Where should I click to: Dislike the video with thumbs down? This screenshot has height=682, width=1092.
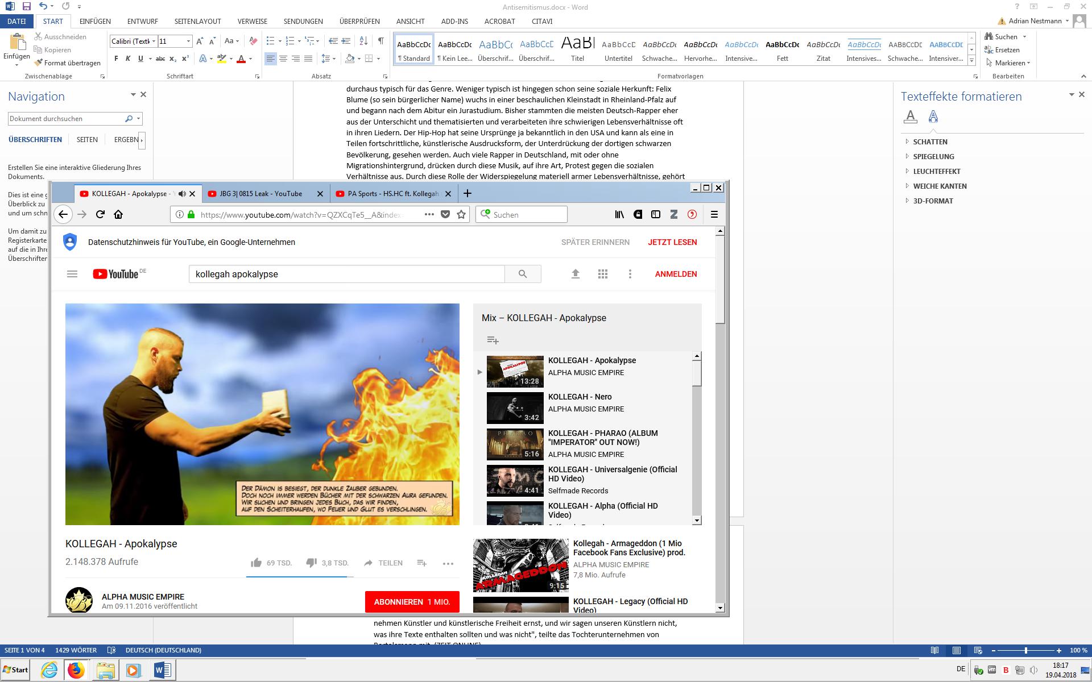point(311,563)
